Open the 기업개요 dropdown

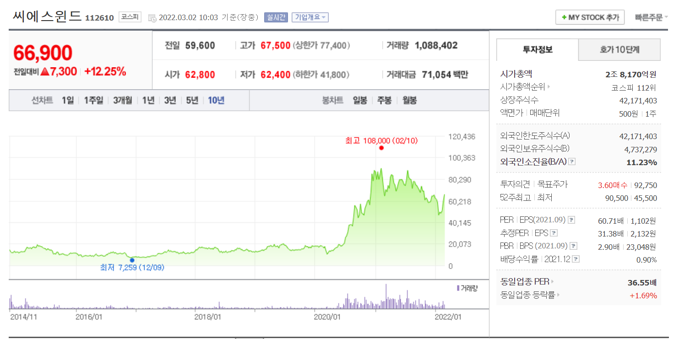pyautogui.click(x=310, y=17)
